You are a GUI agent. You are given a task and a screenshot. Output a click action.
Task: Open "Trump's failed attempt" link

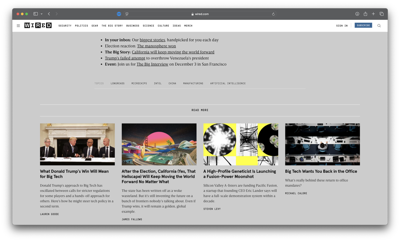pos(125,58)
